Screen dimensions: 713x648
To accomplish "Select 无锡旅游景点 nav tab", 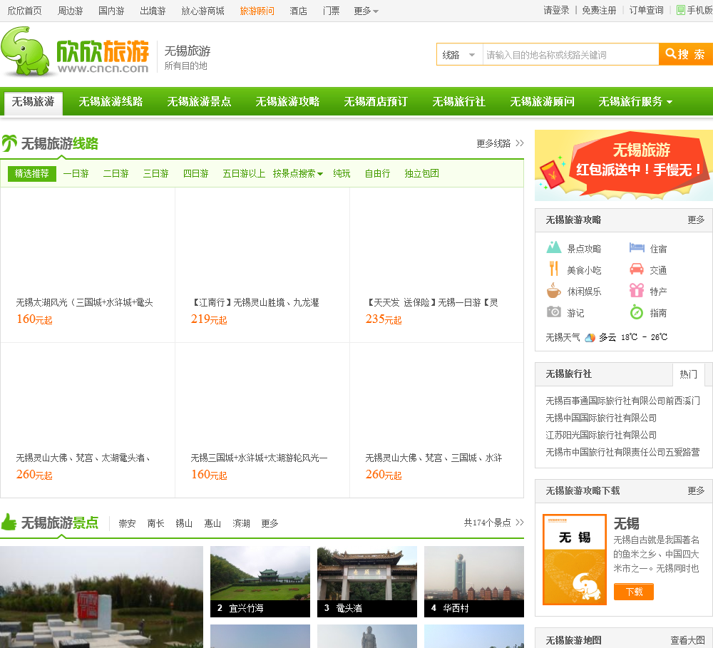I will [199, 101].
